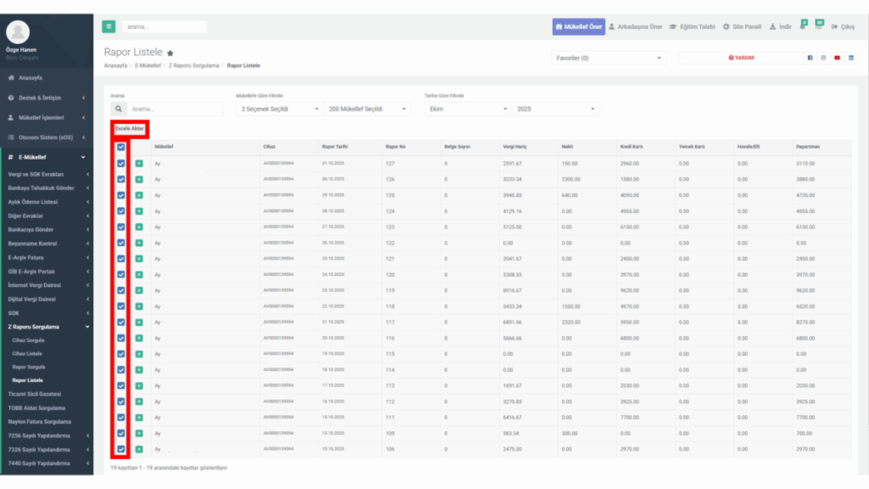Uncheck the row checkbox for report 126
The width and height of the screenshot is (869, 489).
coord(121,179)
